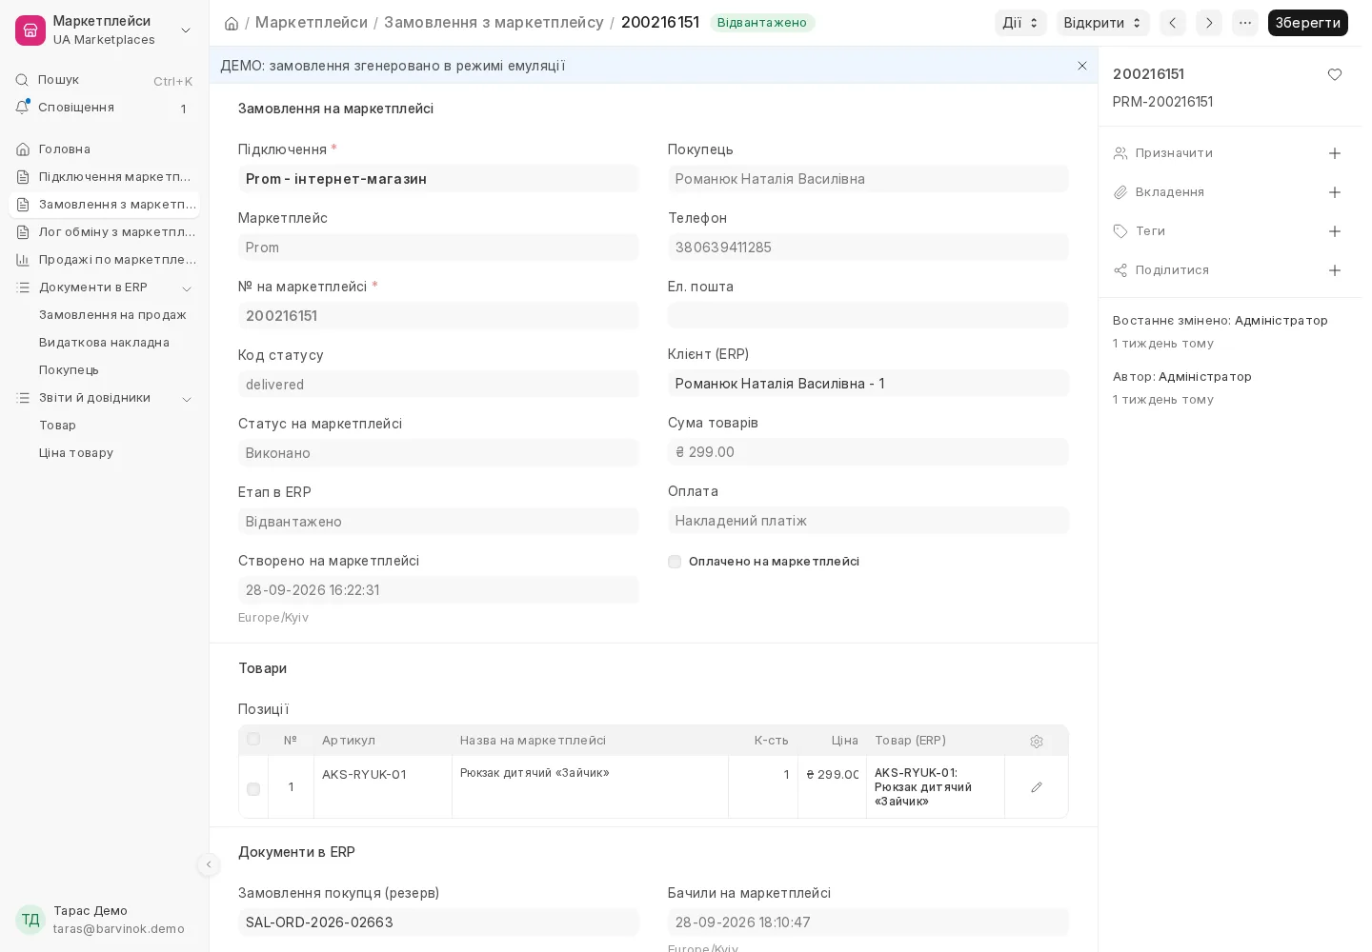
Task: Add assignee with the Призначити plus
Action: (x=1335, y=153)
